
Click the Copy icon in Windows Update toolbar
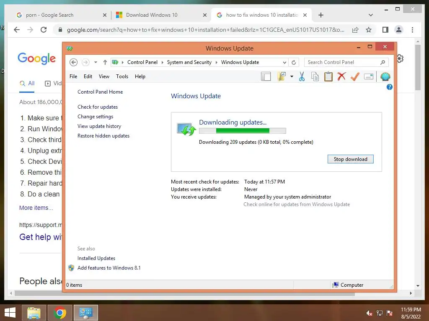[x=315, y=77]
